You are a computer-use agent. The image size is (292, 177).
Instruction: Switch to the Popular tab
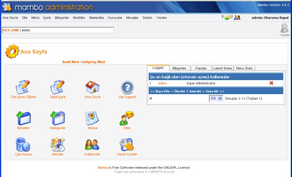(201, 68)
